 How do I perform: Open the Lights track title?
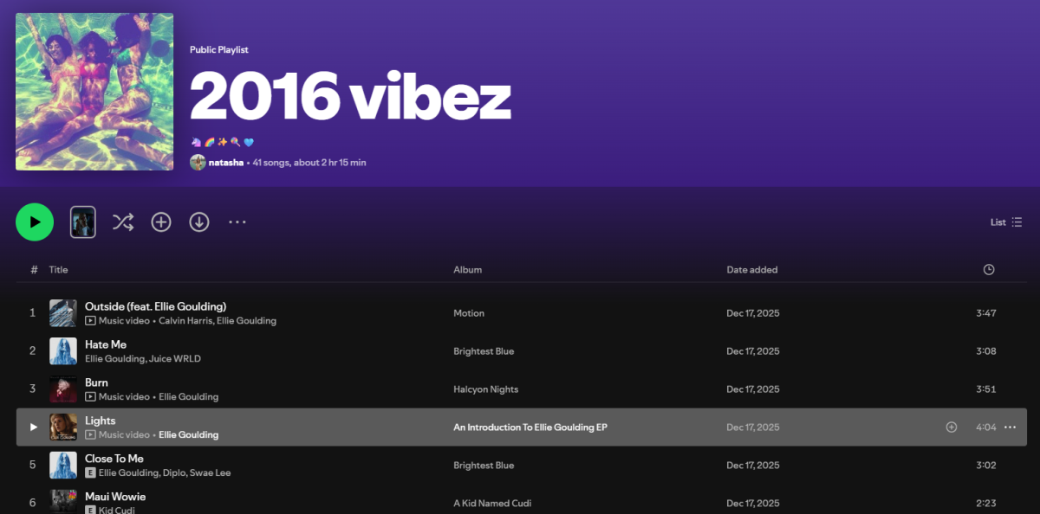[101, 421]
